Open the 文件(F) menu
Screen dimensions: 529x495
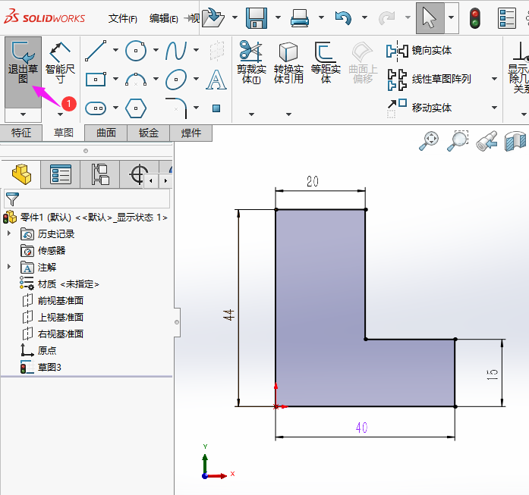pyautogui.click(x=122, y=18)
